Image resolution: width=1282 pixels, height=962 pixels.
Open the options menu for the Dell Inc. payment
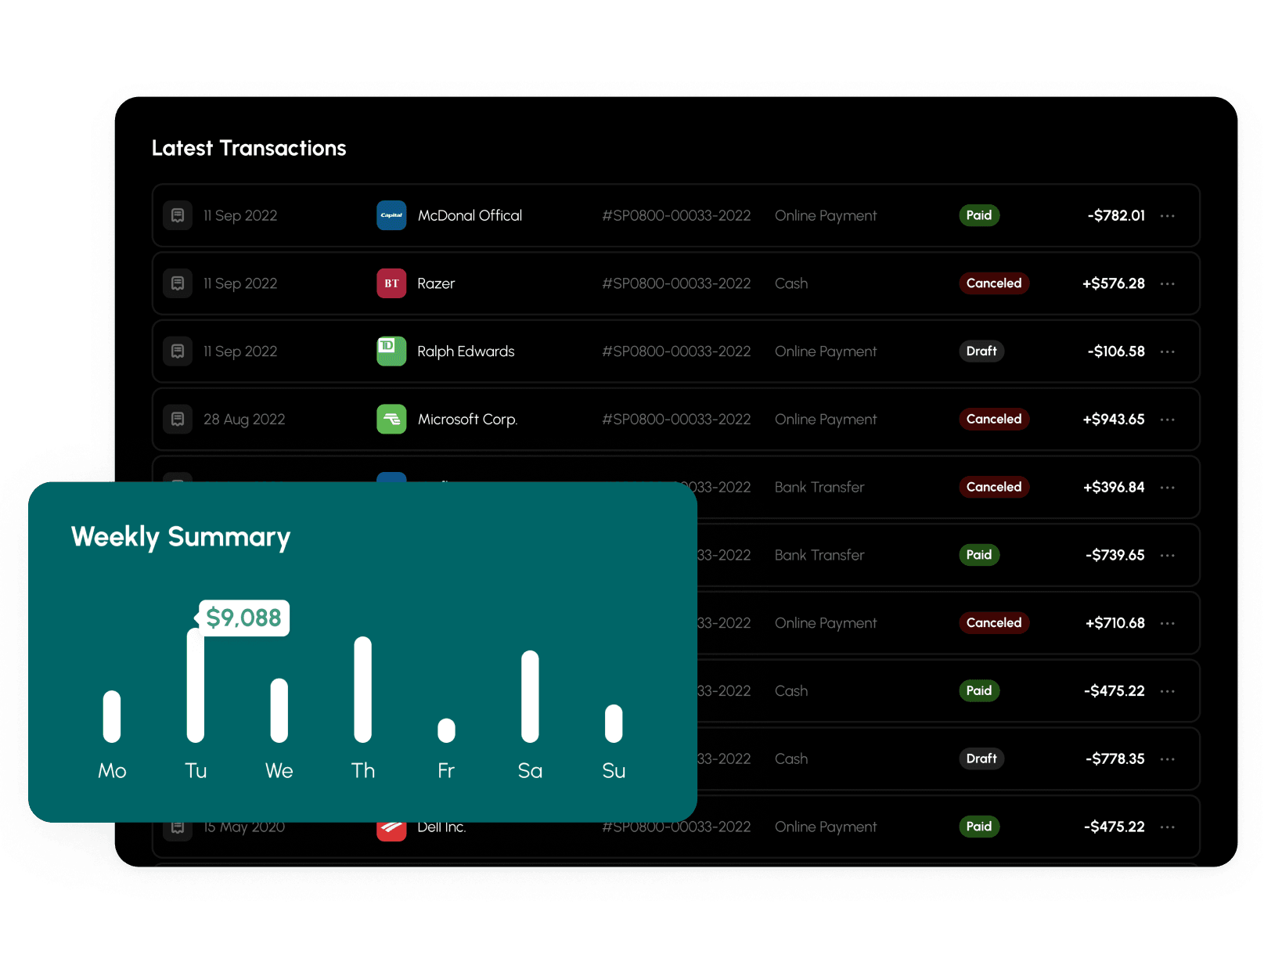point(1167,827)
